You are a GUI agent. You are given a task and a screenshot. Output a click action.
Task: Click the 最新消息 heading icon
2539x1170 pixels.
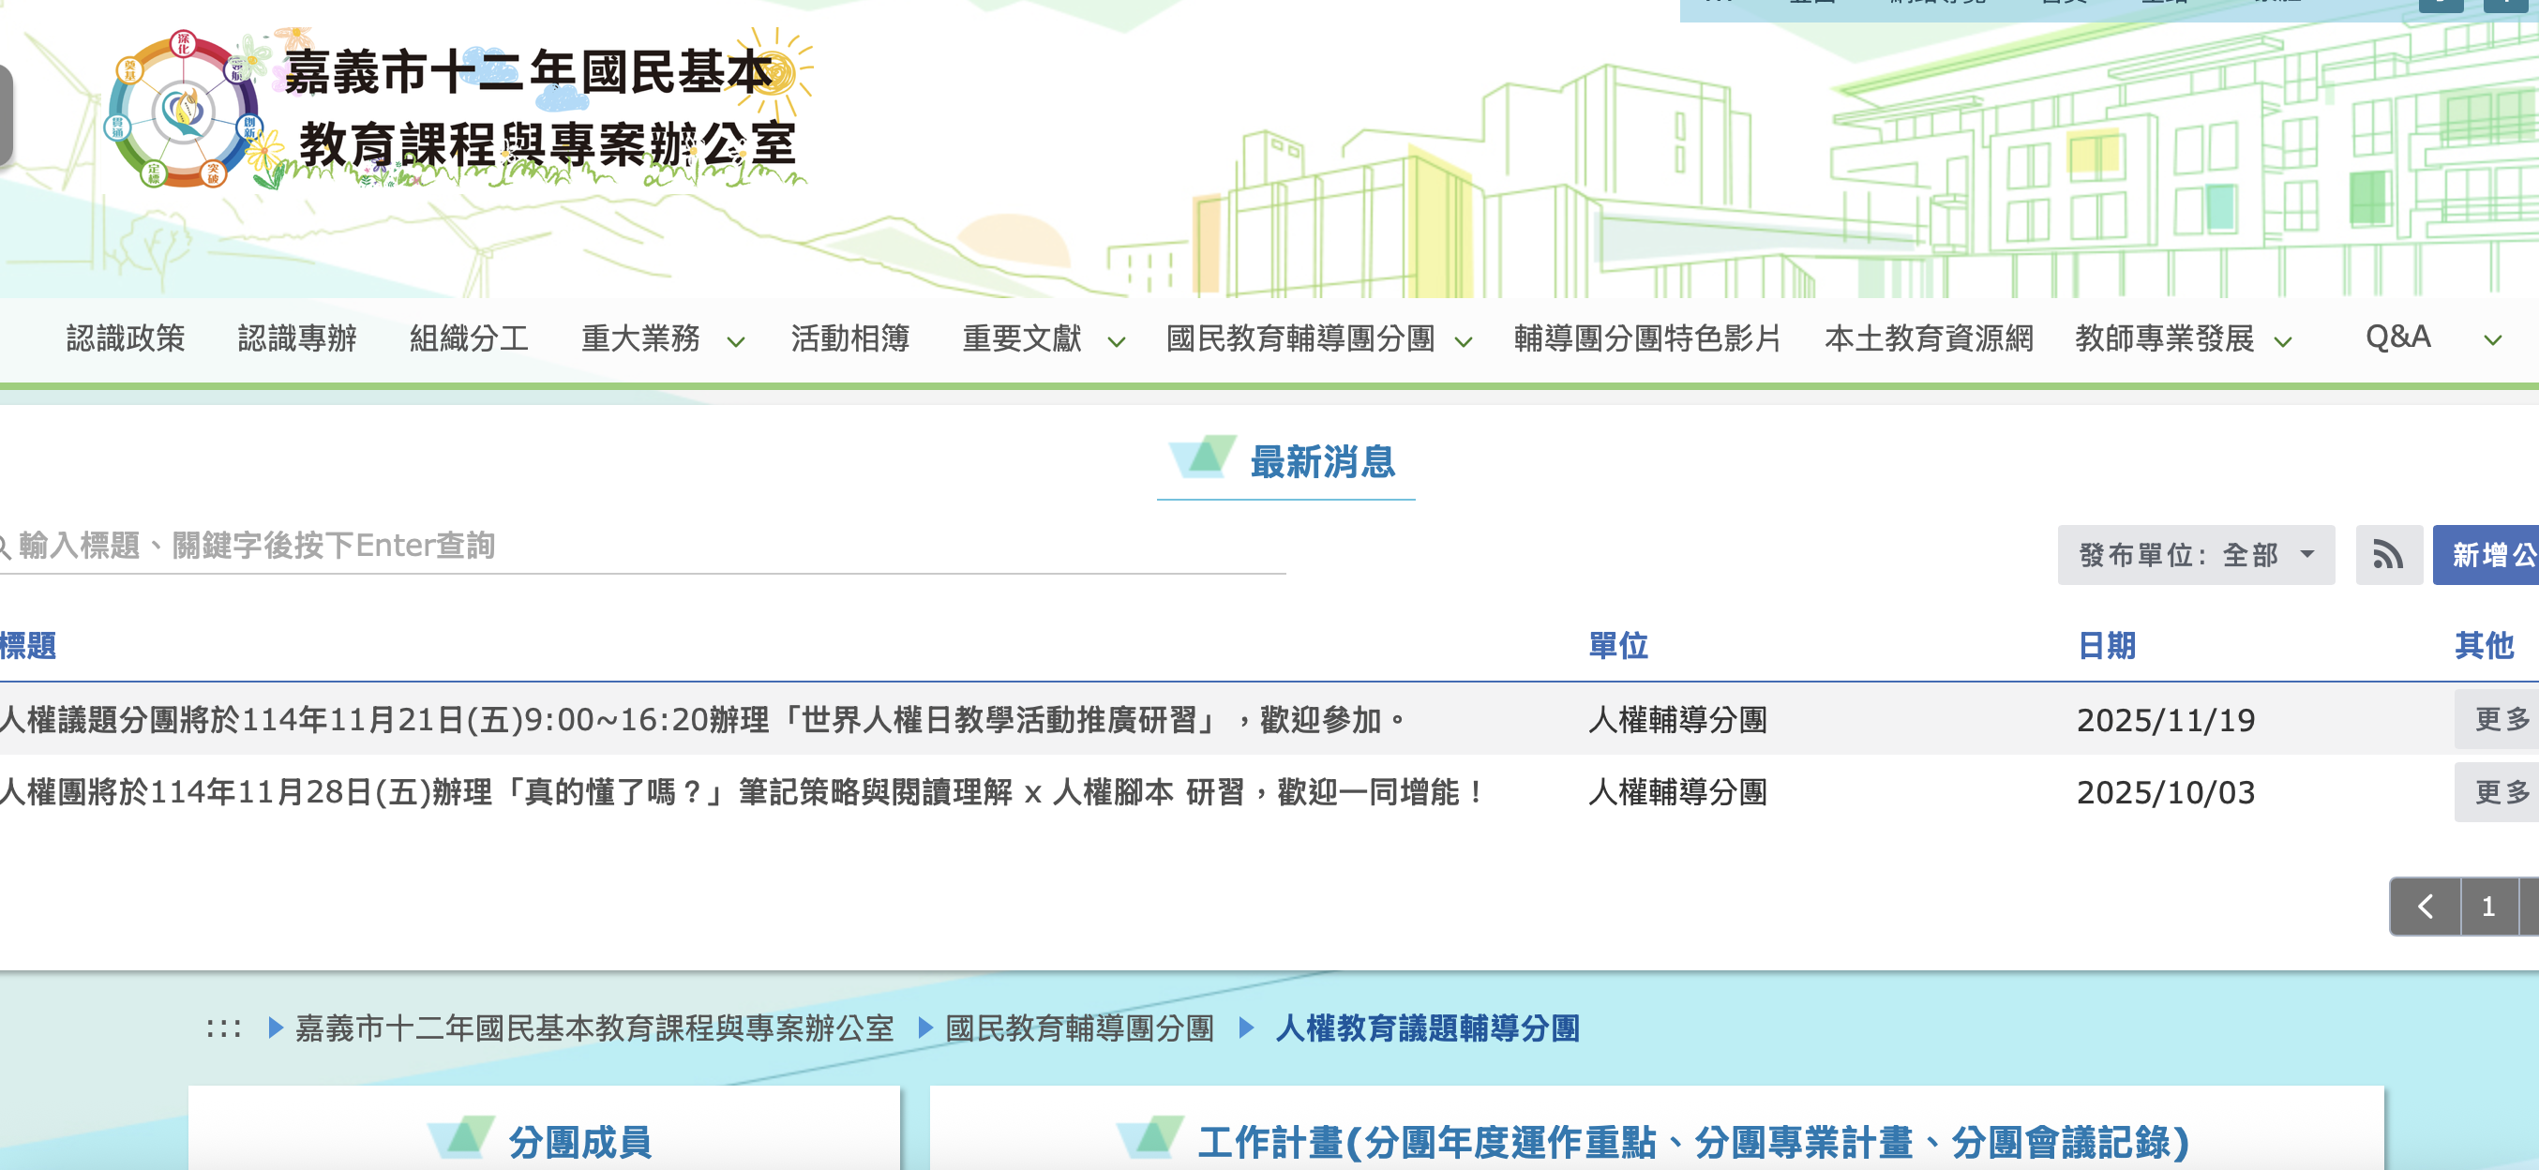coord(1201,458)
